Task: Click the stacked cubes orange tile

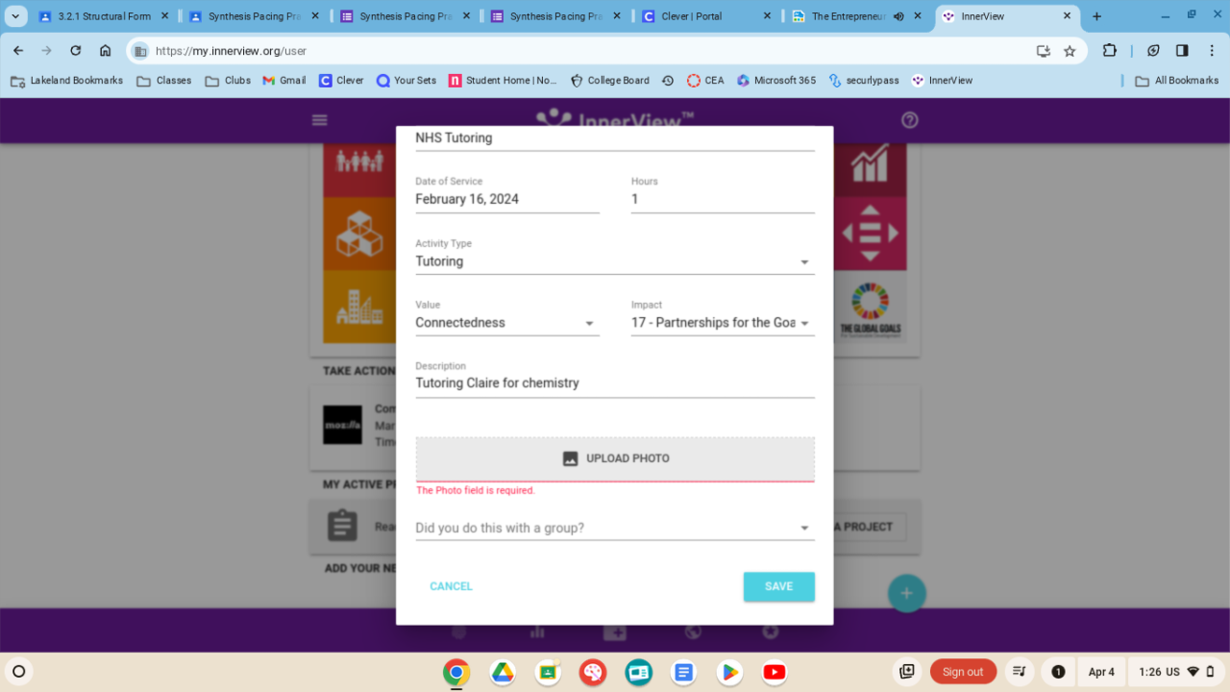Action: click(359, 234)
